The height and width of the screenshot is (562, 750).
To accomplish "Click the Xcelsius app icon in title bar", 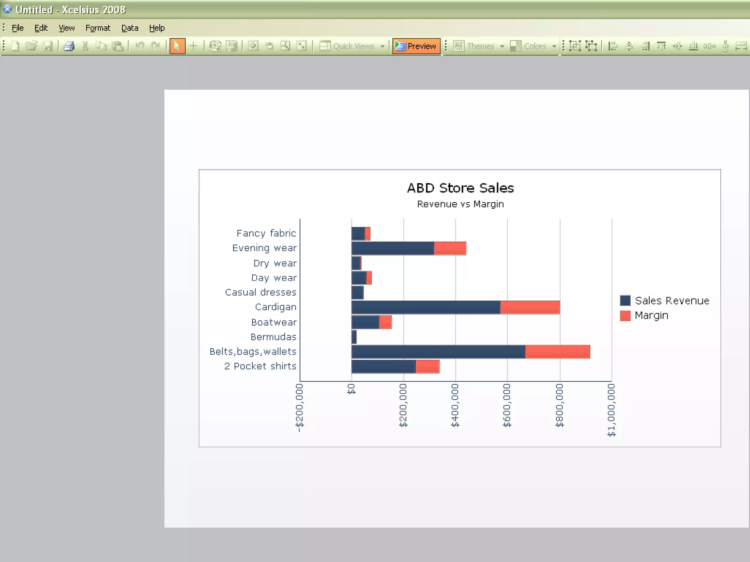I will click(x=7, y=9).
